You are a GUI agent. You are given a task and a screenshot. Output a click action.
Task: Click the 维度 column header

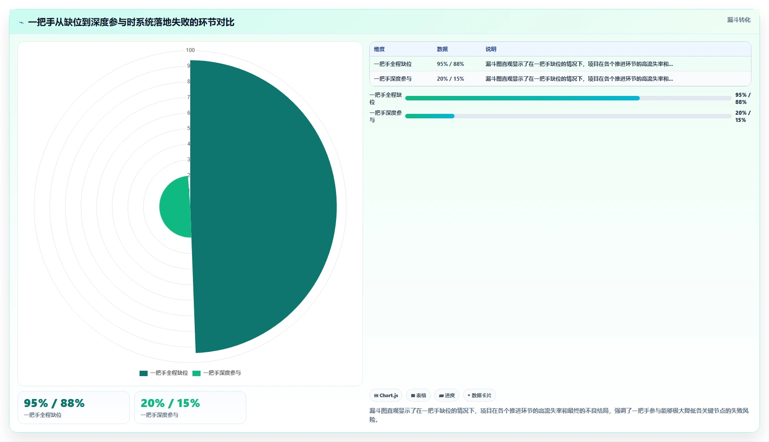[380, 49]
